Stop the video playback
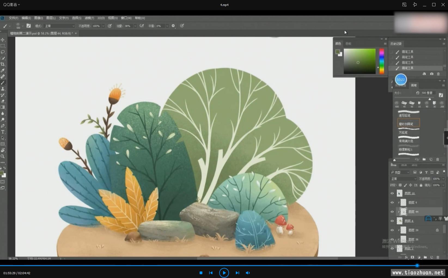This screenshot has height=278, width=448. (201, 273)
